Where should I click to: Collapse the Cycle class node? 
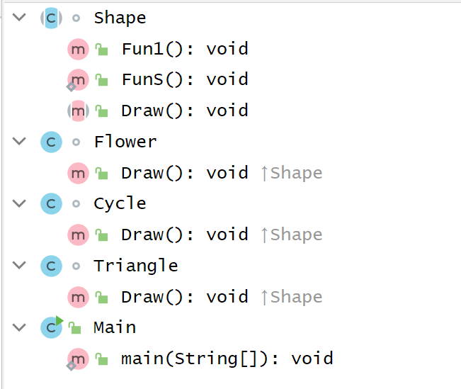click(19, 204)
